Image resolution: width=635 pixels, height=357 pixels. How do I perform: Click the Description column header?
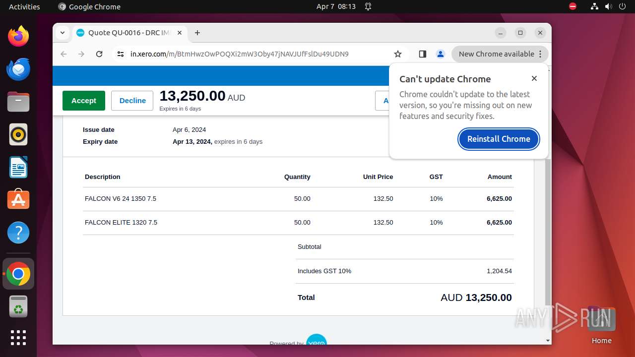[103, 177]
